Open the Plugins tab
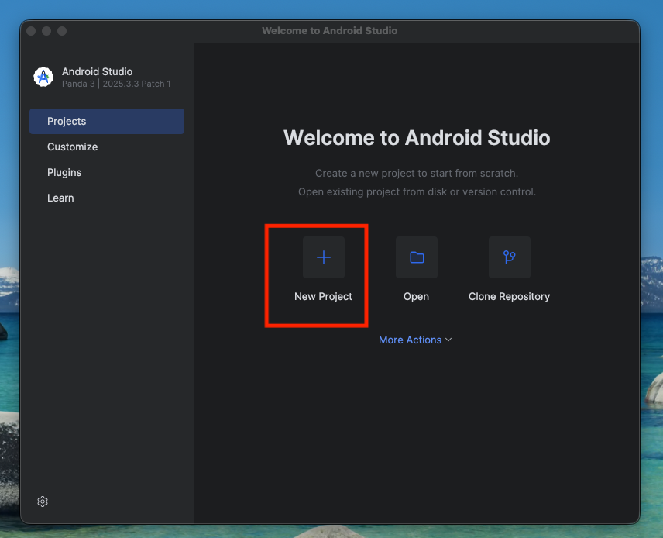663x538 pixels. tap(107, 172)
